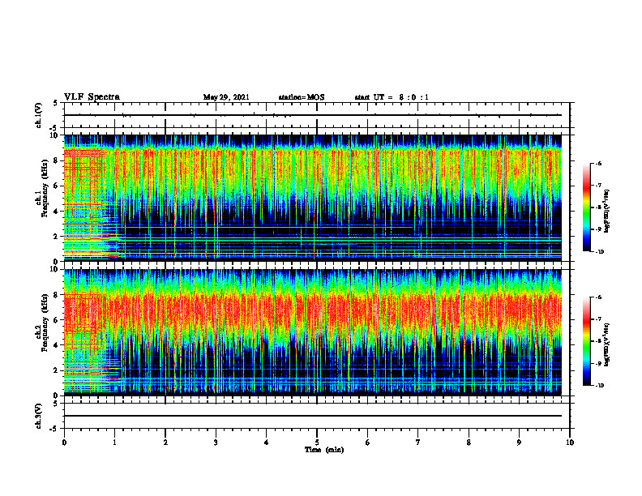Click the "ch.1(V)" waveform axis label
This screenshot has height=496, width=642.
pos(38,115)
